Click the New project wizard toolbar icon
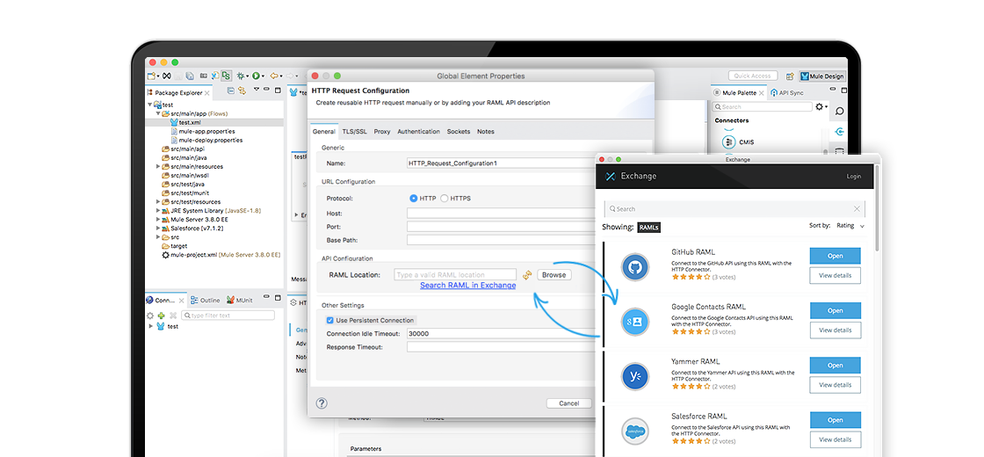984x457 pixels. pos(151,76)
